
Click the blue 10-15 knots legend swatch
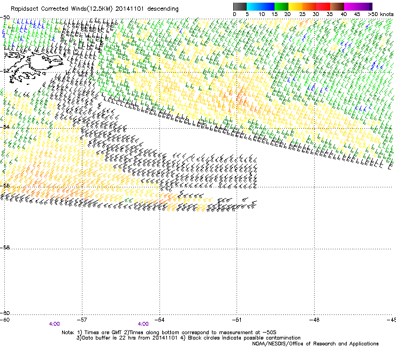268,6
